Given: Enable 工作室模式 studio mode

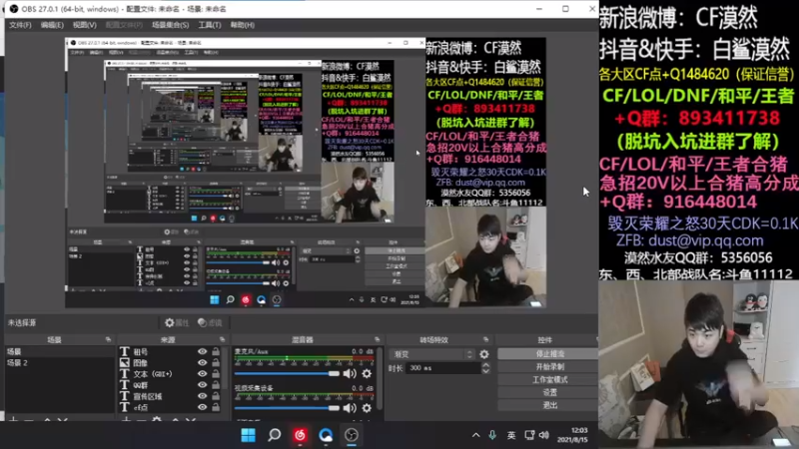Looking at the screenshot, I should [x=548, y=380].
